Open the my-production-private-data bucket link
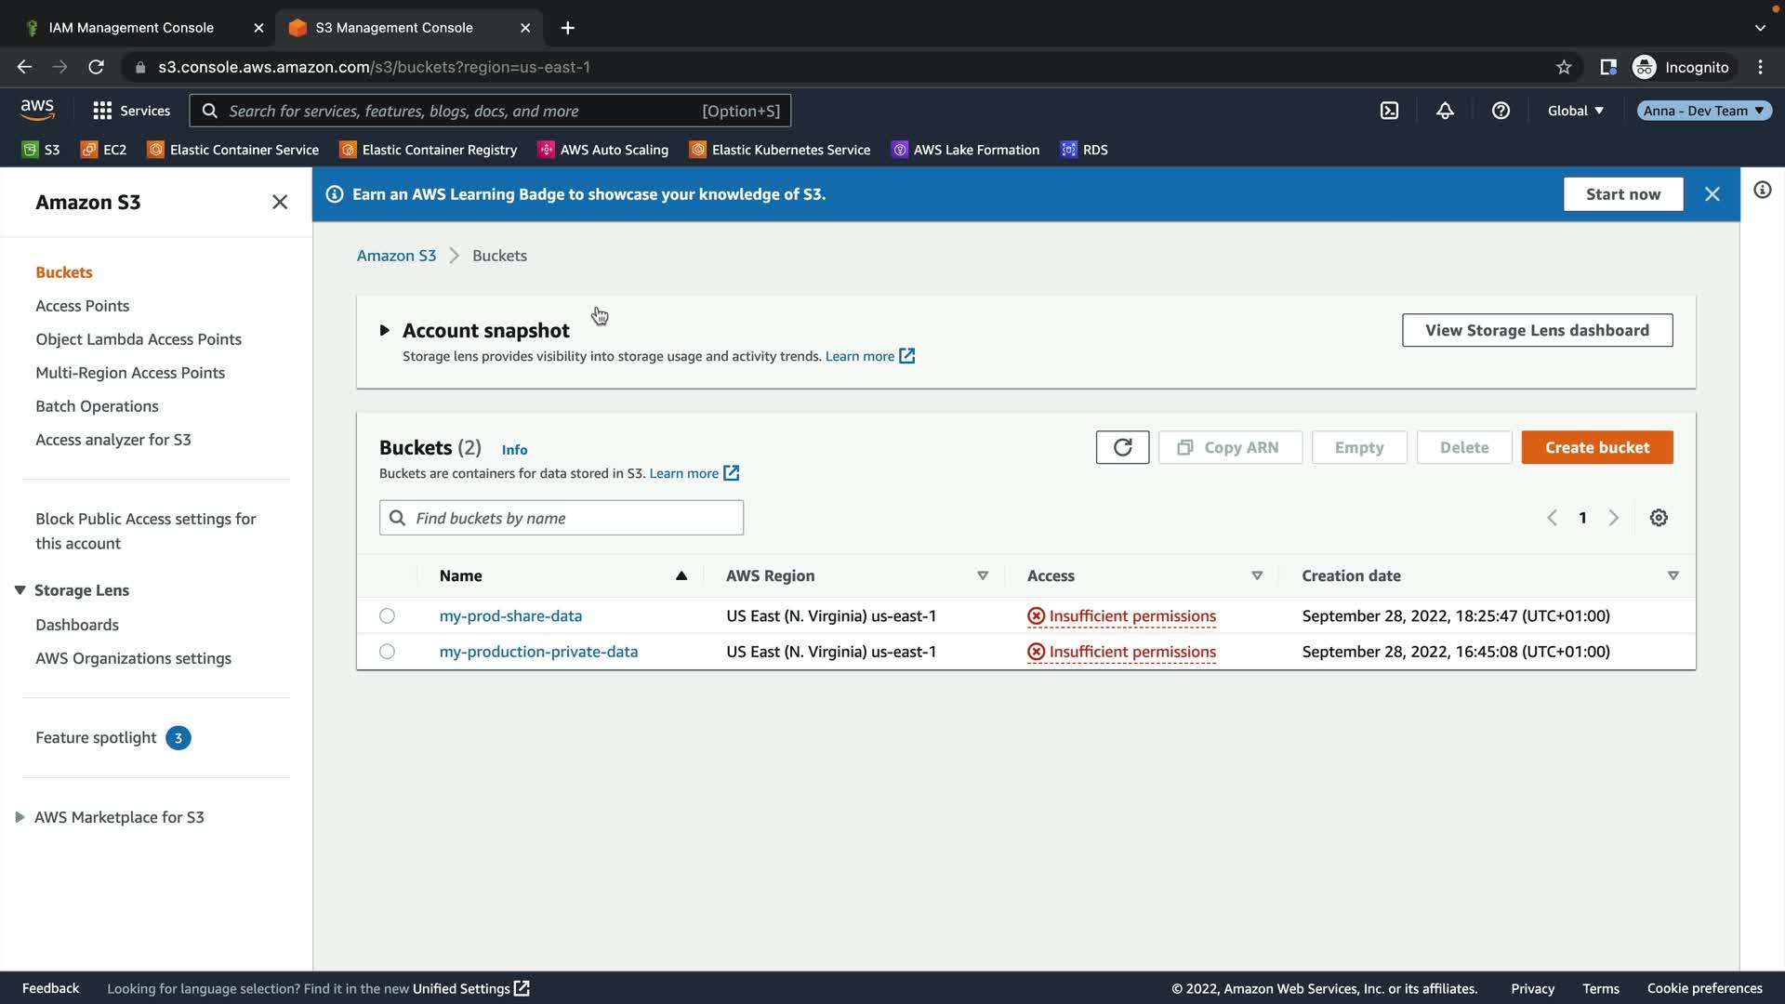Viewport: 1785px width, 1004px height. pos(538,652)
